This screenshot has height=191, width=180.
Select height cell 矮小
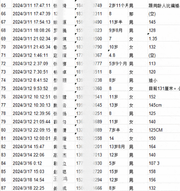[x=164, y=80]
